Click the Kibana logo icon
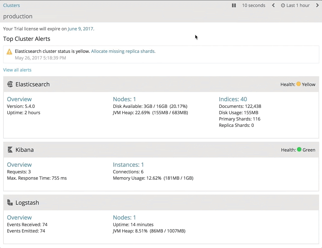 pyautogui.click(x=10, y=150)
